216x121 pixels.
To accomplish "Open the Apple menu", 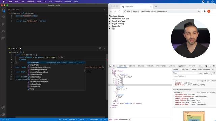I will [4, 2].
